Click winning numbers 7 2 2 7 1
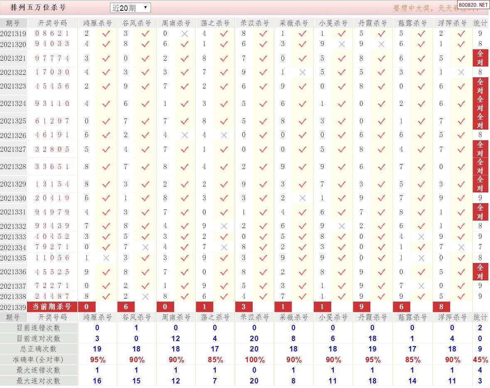The height and width of the screenshot is (388, 490). 52,285
